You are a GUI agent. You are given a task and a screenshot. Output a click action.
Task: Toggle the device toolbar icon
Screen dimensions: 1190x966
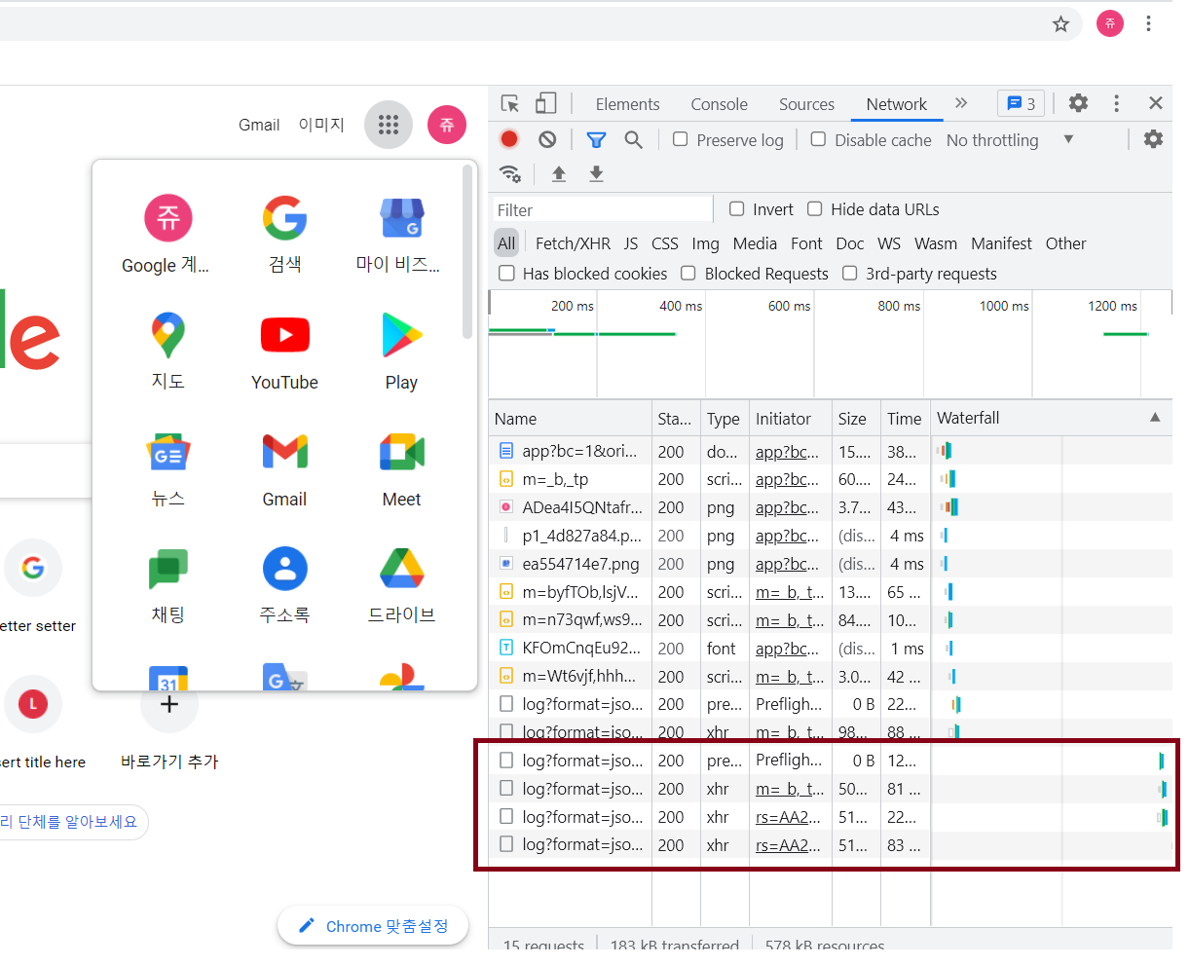(546, 103)
